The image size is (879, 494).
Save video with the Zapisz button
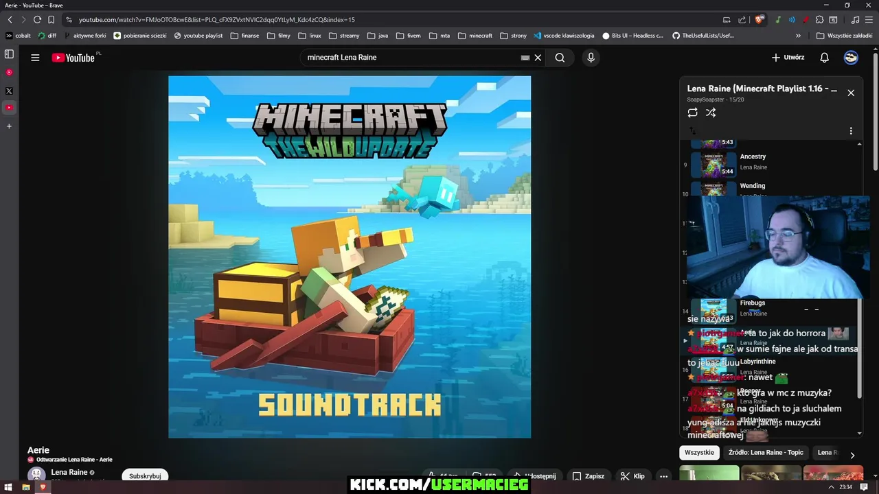pos(589,476)
